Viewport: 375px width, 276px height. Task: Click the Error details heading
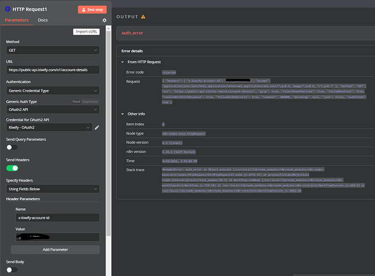click(x=132, y=51)
